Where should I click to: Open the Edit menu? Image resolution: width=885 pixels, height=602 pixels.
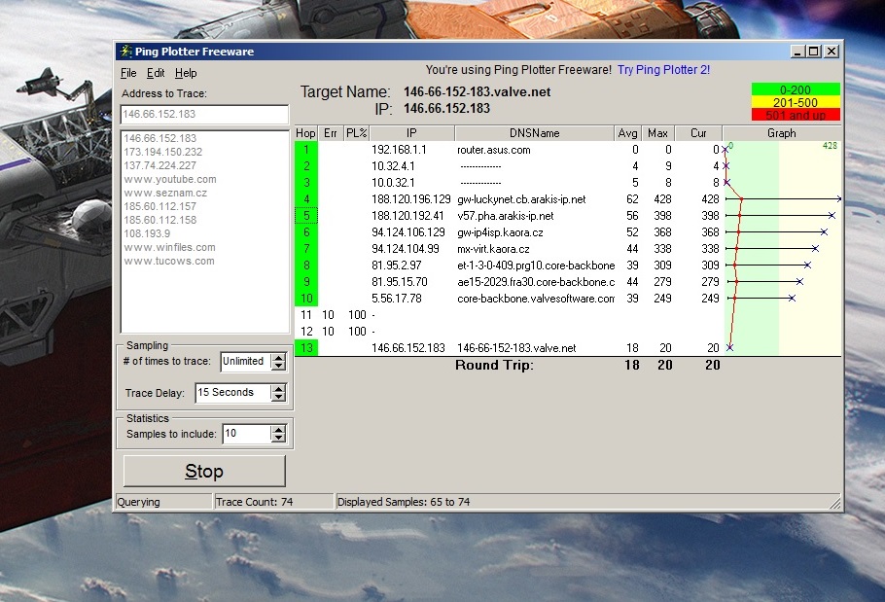click(x=156, y=73)
